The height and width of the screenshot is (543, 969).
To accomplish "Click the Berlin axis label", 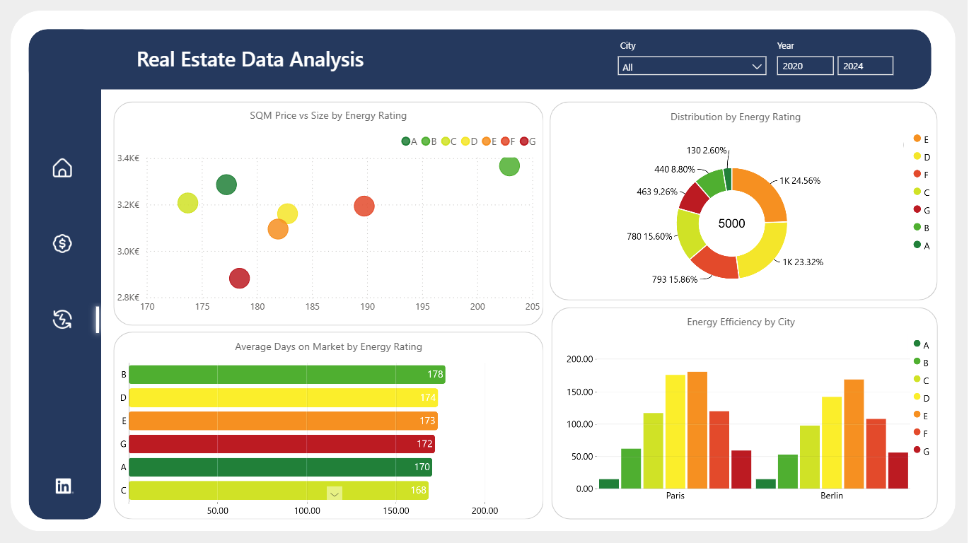I will point(832,496).
